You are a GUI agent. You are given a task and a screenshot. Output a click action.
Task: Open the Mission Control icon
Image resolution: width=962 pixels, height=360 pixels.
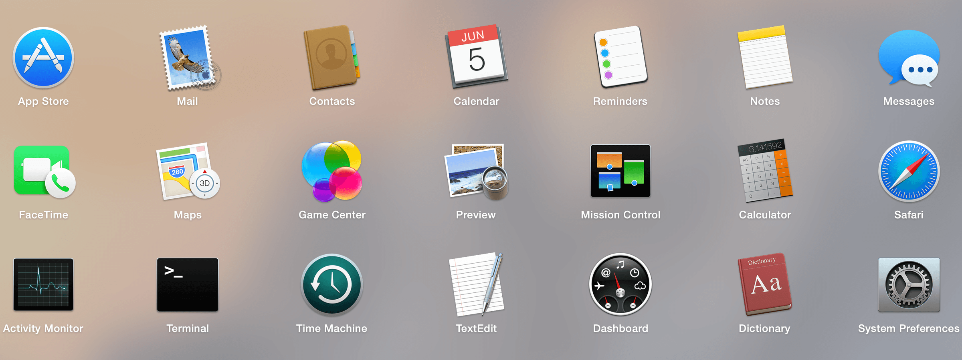coord(620,171)
